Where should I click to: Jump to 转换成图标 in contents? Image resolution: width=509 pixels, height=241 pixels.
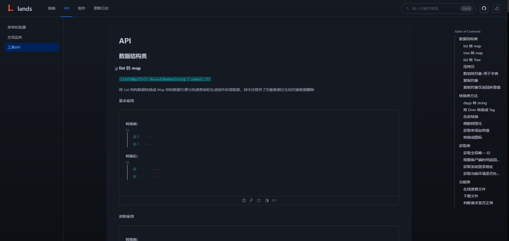(473, 137)
